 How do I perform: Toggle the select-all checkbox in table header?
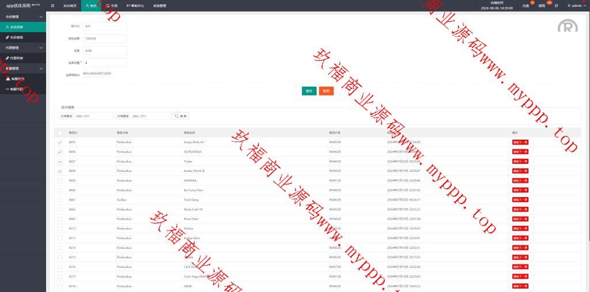[60, 133]
